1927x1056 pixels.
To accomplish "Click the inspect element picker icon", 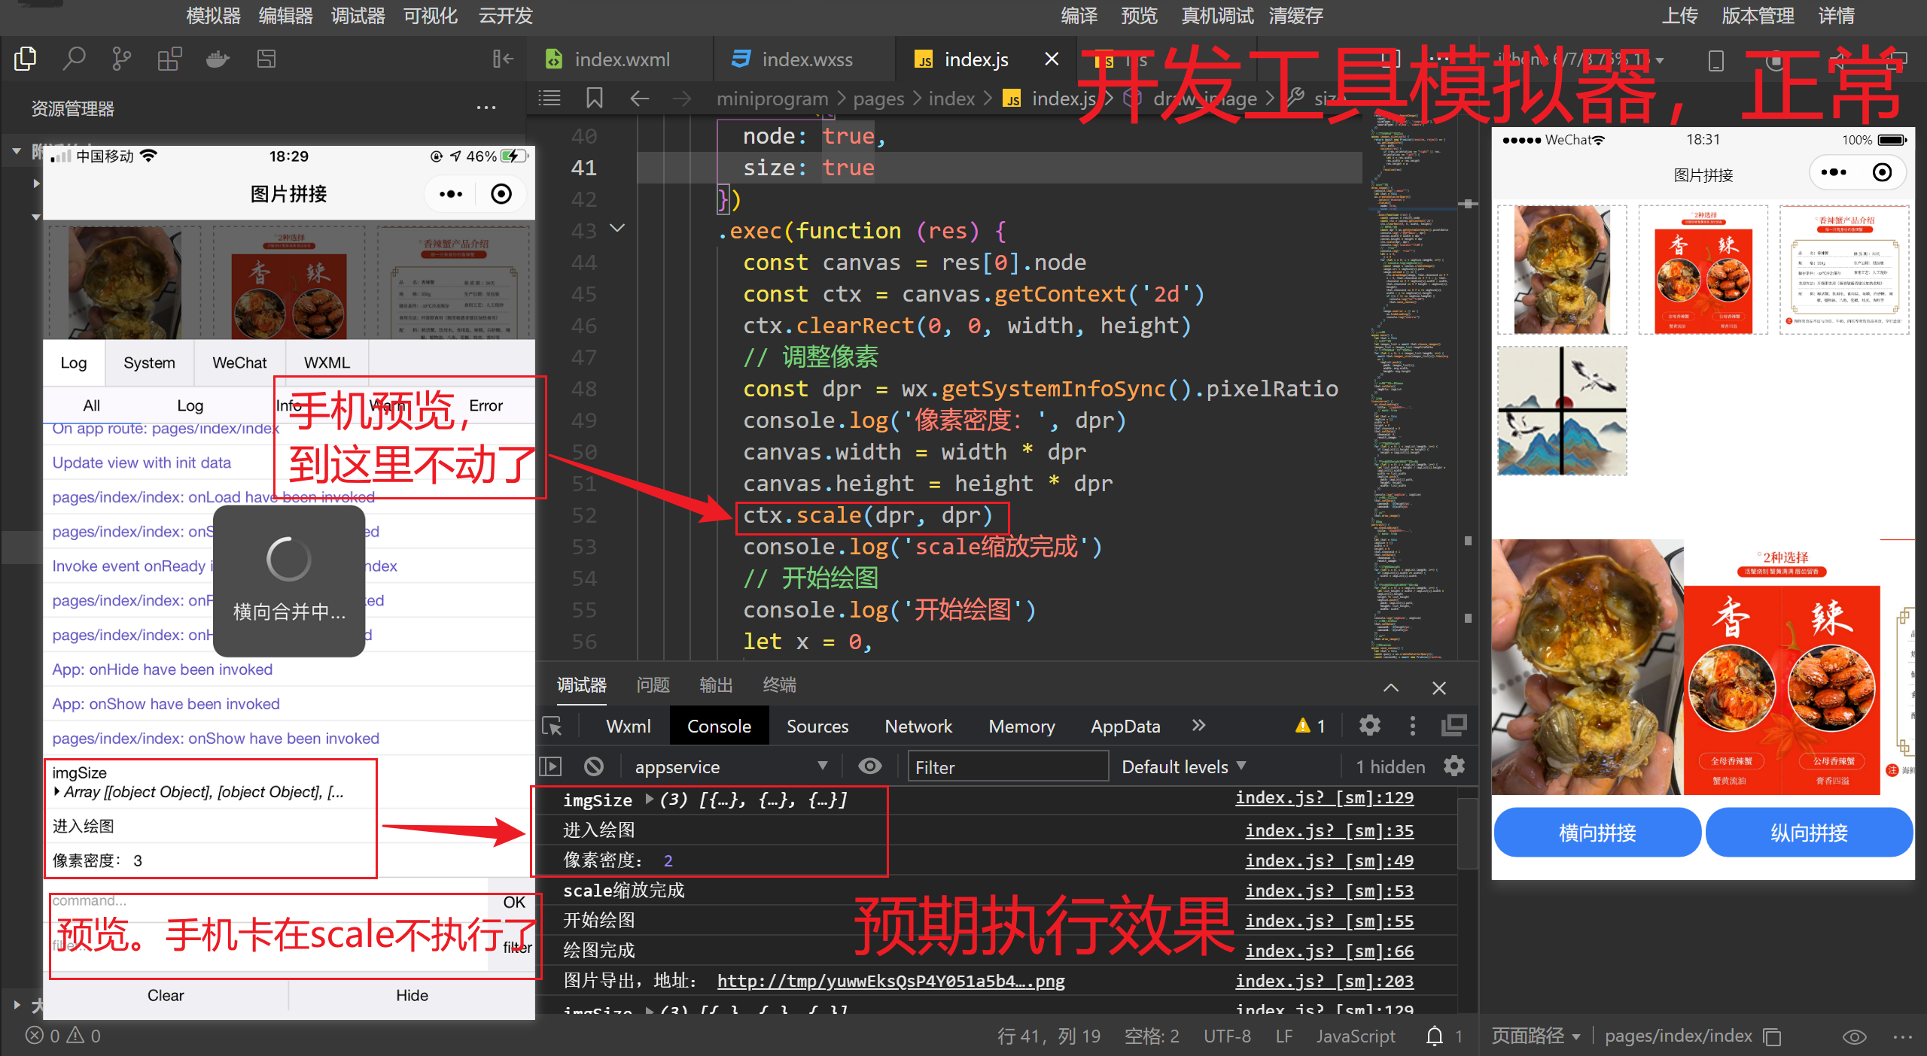I will (553, 726).
